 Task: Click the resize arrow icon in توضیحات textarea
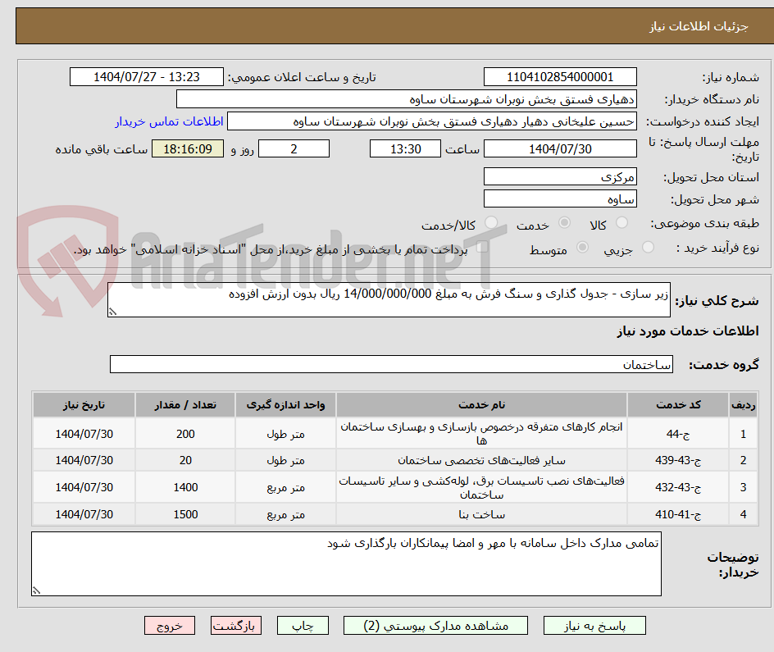click(x=36, y=589)
